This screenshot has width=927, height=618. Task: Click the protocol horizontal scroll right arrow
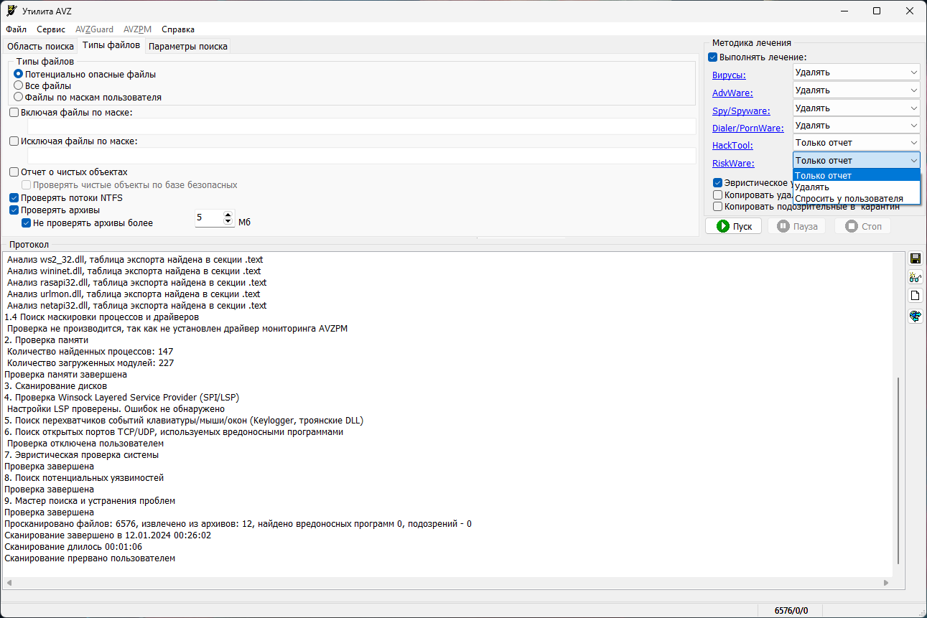[885, 584]
